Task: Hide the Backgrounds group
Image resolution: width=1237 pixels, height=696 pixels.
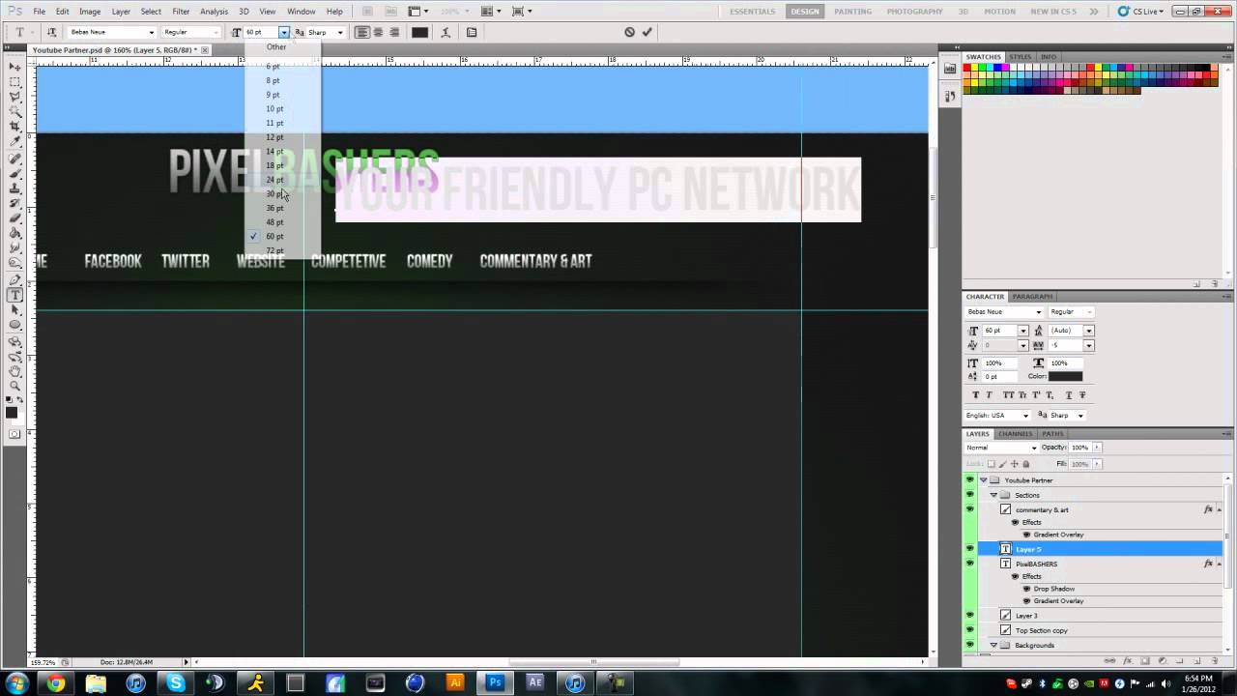Action: (969, 645)
